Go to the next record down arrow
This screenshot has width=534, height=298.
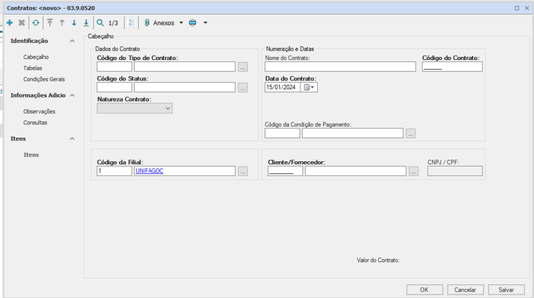(74, 23)
